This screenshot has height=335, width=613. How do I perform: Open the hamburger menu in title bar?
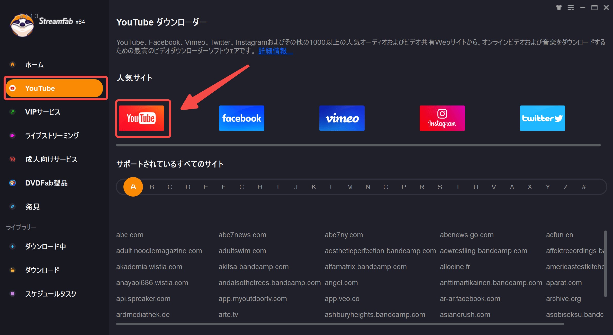571,7
